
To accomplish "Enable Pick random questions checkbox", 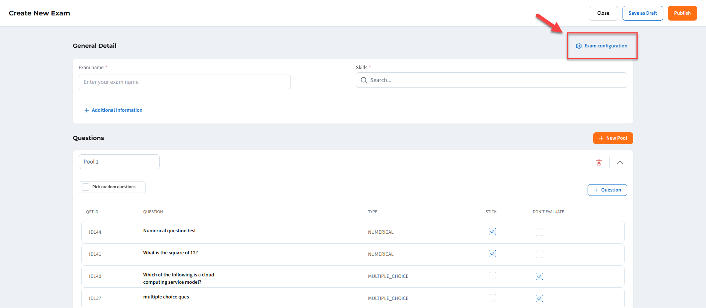I will point(86,187).
